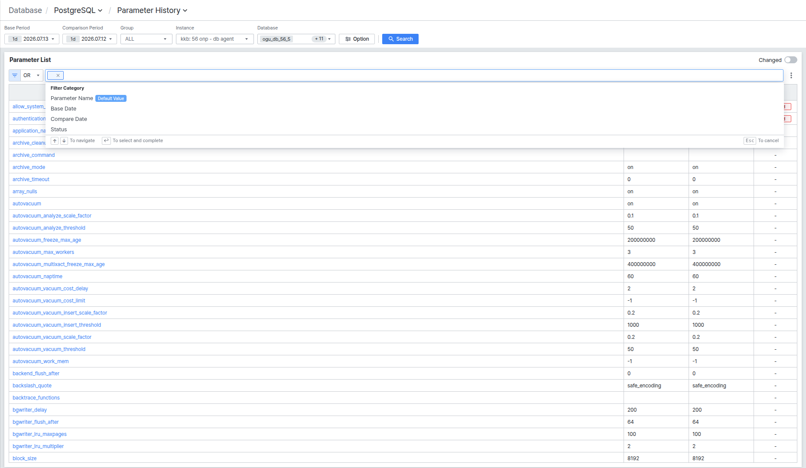Expand the Group ALL dropdown

click(x=146, y=39)
